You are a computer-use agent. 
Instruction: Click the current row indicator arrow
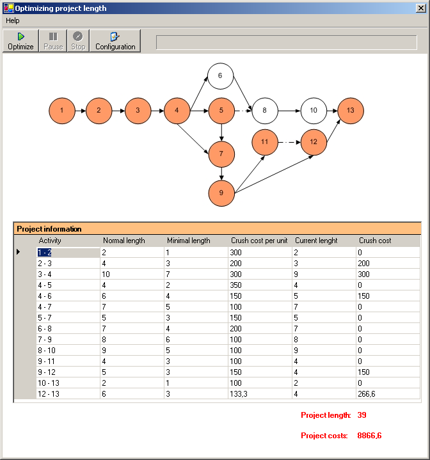(x=19, y=251)
